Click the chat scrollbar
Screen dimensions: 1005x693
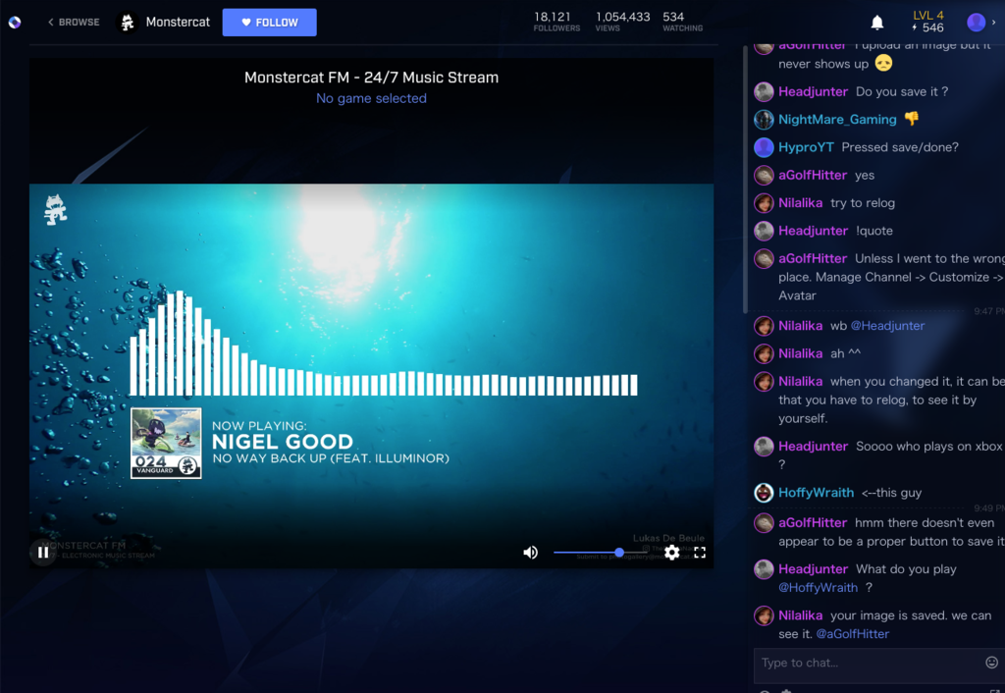coord(745,180)
